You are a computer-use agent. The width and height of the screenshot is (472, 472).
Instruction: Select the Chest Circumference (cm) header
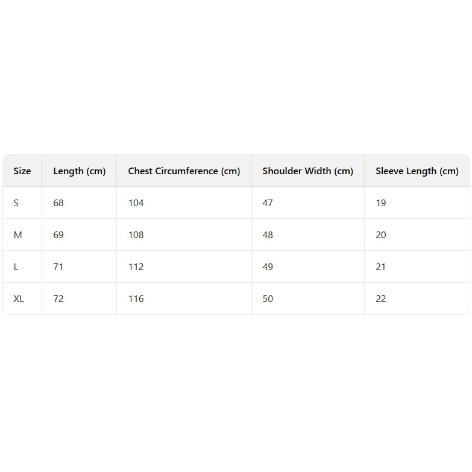pos(184,171)
